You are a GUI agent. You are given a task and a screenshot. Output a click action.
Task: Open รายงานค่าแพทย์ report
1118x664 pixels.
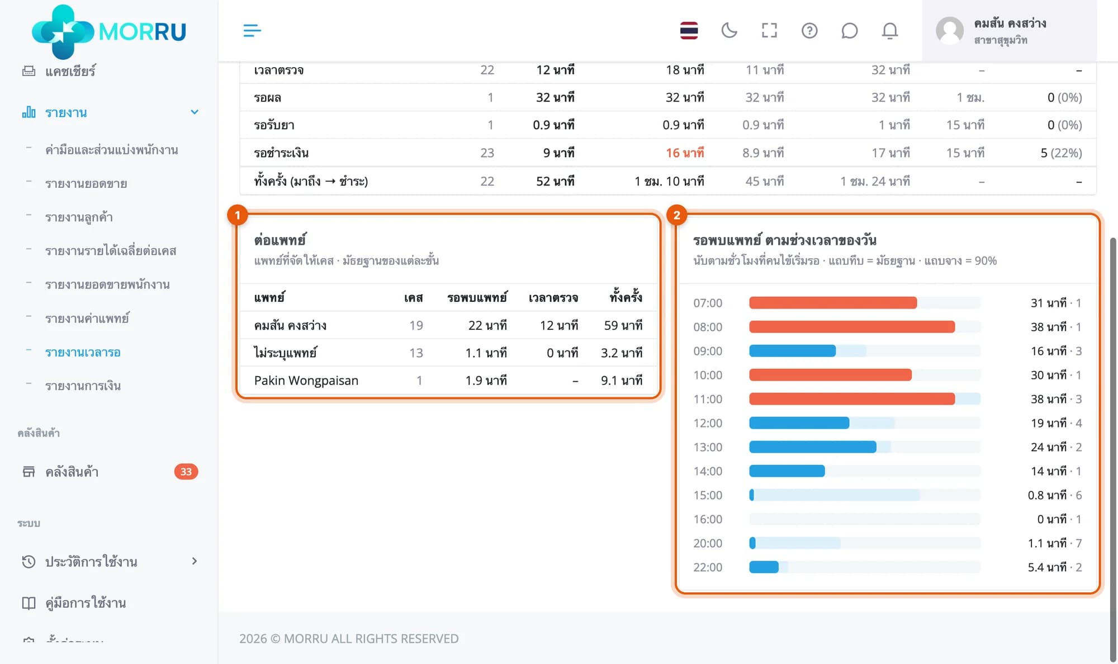87,318
